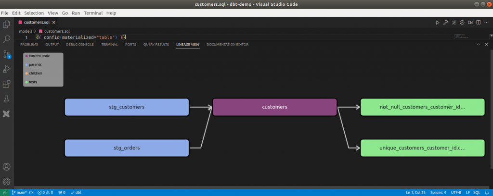Click the current node purple legend dot
493x196 pixels.
26,56
